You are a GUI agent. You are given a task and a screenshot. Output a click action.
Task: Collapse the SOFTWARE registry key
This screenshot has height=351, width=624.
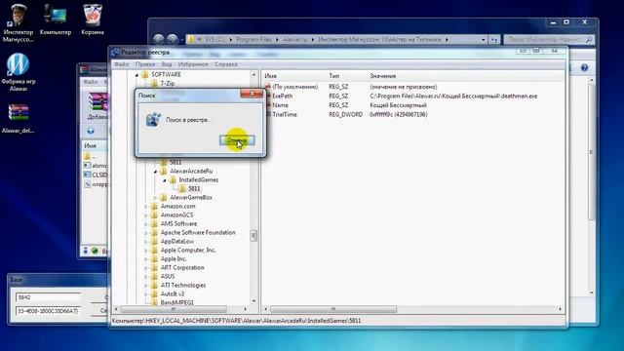136,75
